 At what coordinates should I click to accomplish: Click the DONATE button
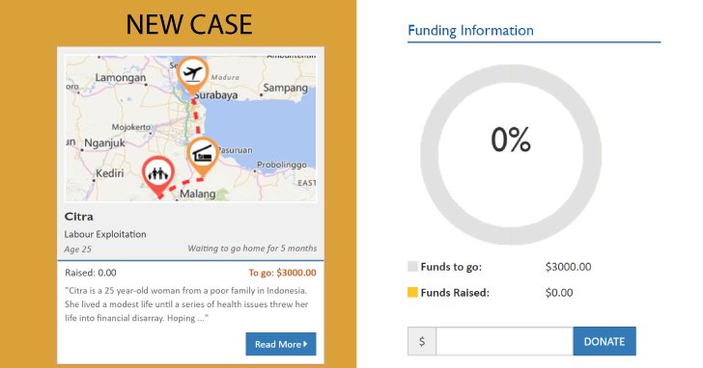pyautogui.click(x=605, y=341)
